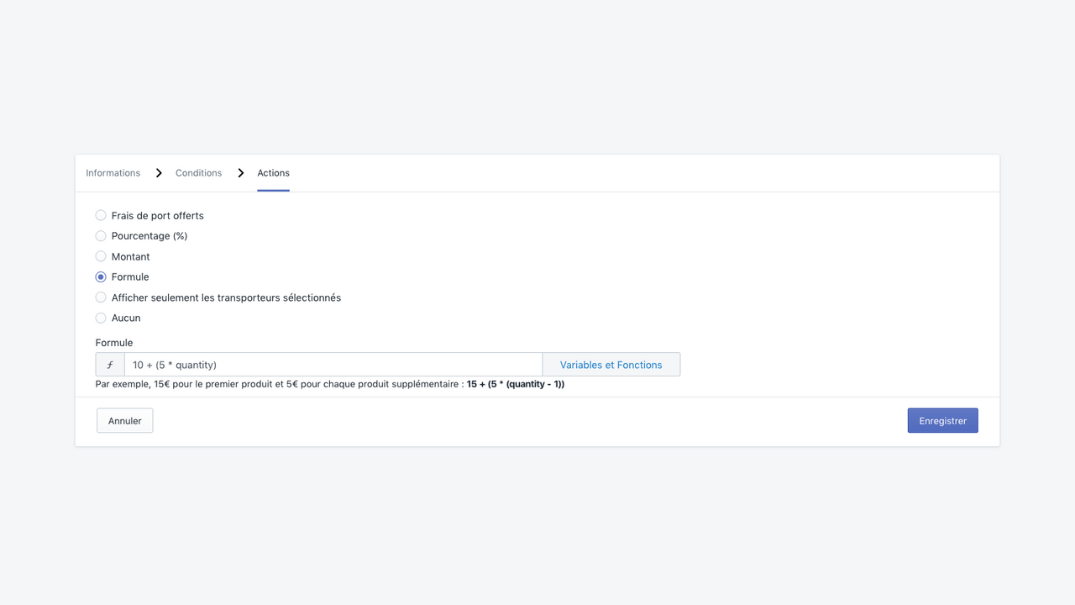The width and height of the screenshot is (1075, 605).
Task: Select the Aucun radio option
Action: pos(101,318)
